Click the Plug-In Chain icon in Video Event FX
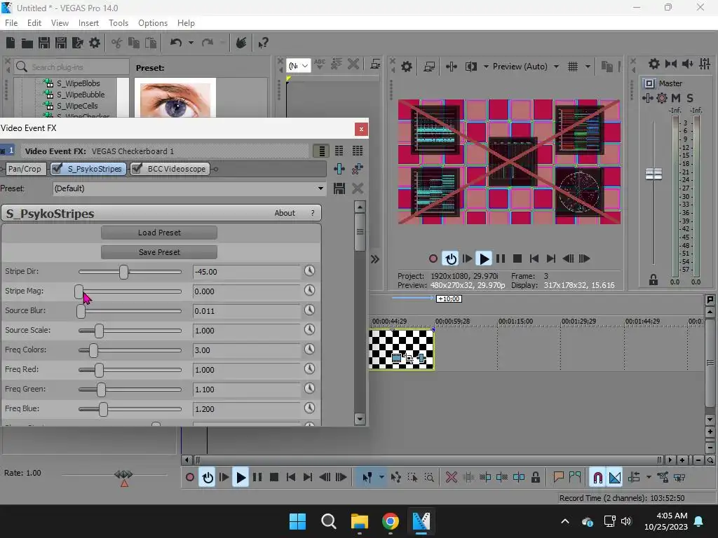This screenshot has width=718, height=538. click(x=339, y=169)
